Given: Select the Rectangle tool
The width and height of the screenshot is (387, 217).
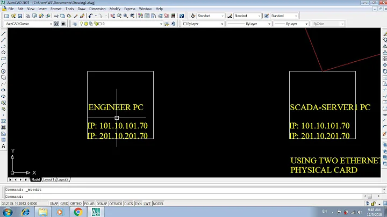Looking at the screenshot, I should 3,59.
